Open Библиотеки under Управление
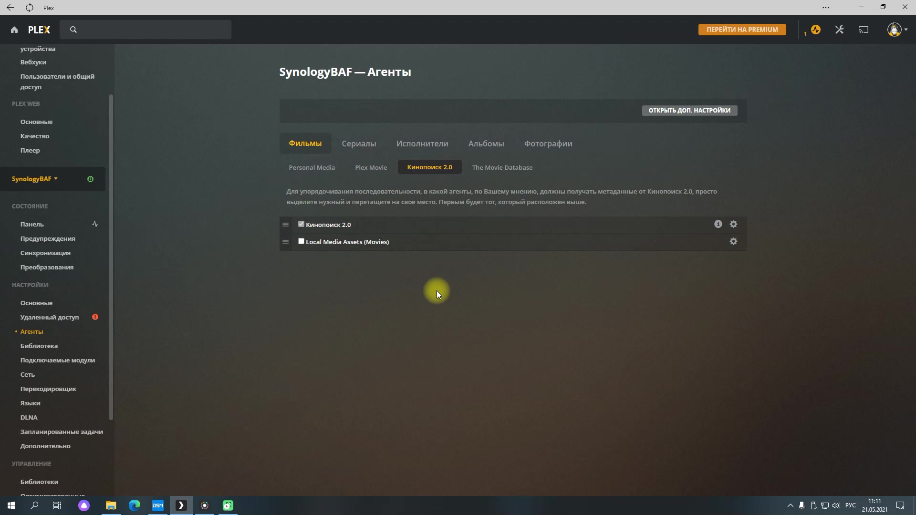 coord(40,482)
